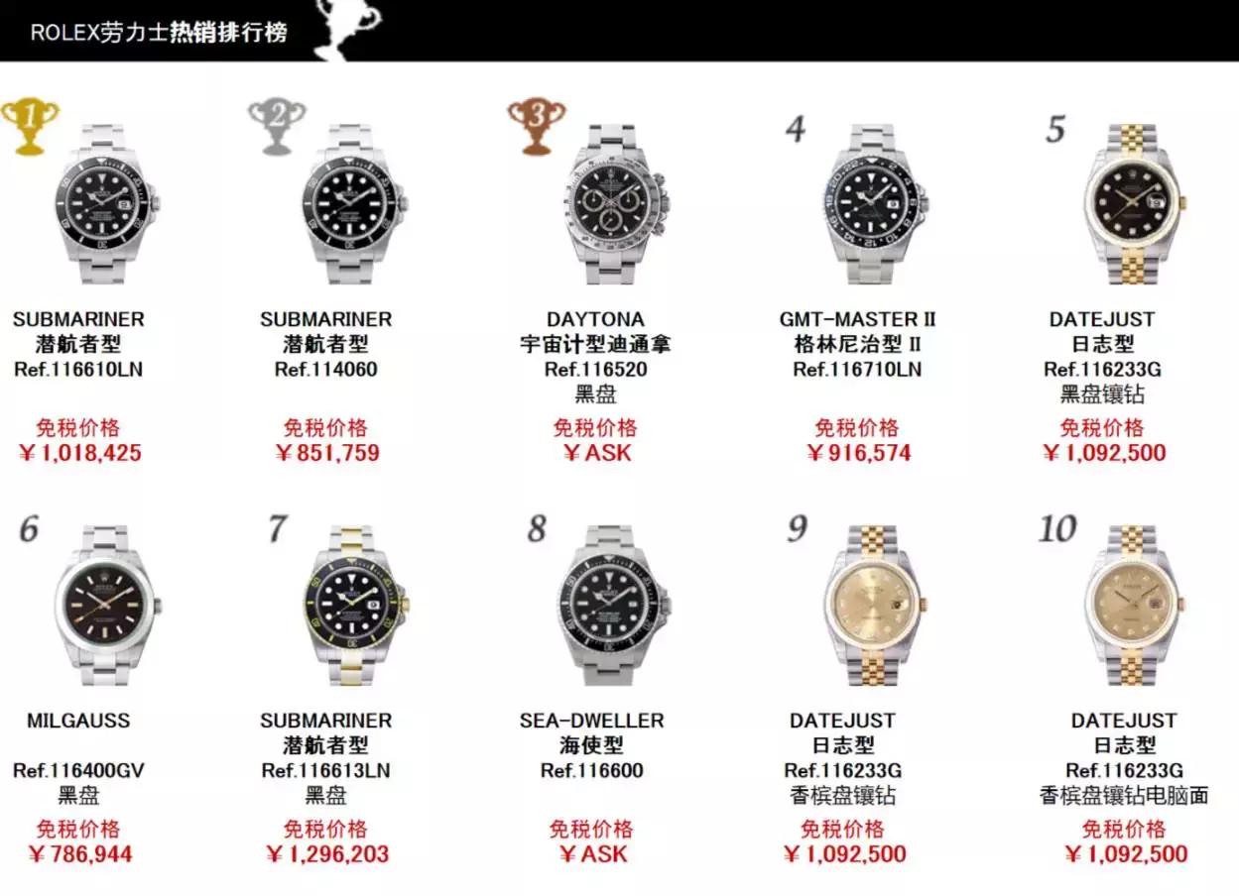The height and width of the screenshot is (896, 1239).
Task: Open the Submariner Ref.116610LN watch image
Action: (x=107, y=206)
